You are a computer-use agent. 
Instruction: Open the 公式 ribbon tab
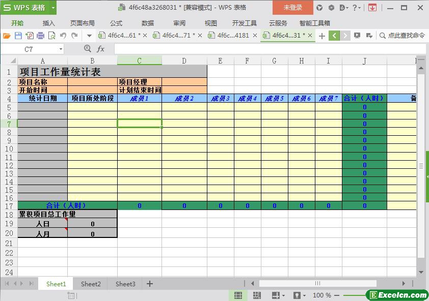116,23
